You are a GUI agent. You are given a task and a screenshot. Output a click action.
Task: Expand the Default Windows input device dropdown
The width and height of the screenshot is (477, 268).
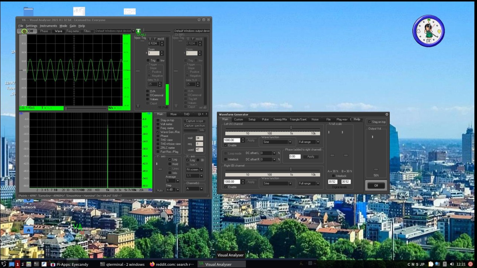tap(114, 31)
